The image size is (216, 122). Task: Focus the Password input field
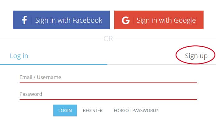108,94
